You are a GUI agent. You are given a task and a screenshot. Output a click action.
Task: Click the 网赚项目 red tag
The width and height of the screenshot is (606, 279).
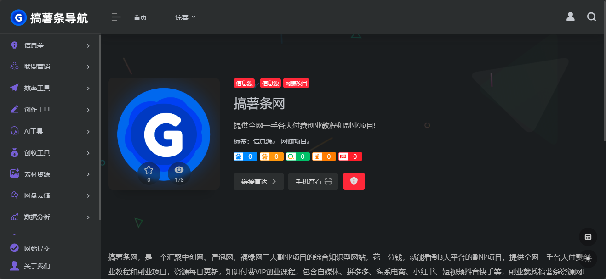tap(296, 83)
